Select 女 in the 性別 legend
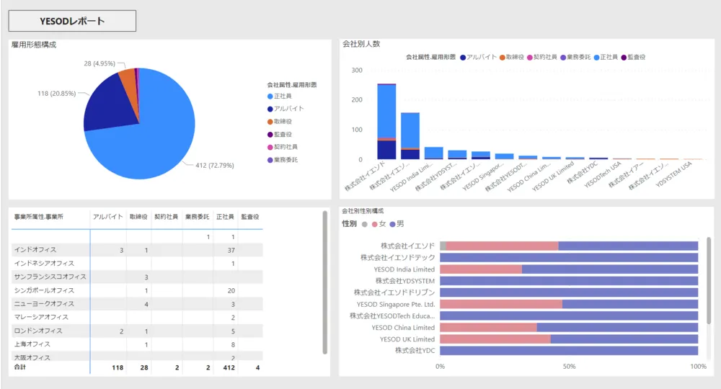The image size is (721, 389). pos(379,224)
